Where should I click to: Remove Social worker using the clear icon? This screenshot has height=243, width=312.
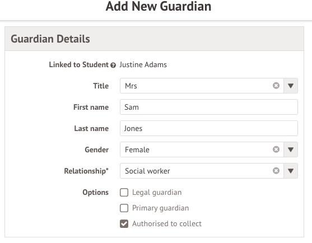pos(276,171)
